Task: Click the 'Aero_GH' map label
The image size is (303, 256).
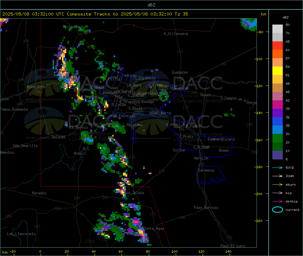Action: click(201, 158)
